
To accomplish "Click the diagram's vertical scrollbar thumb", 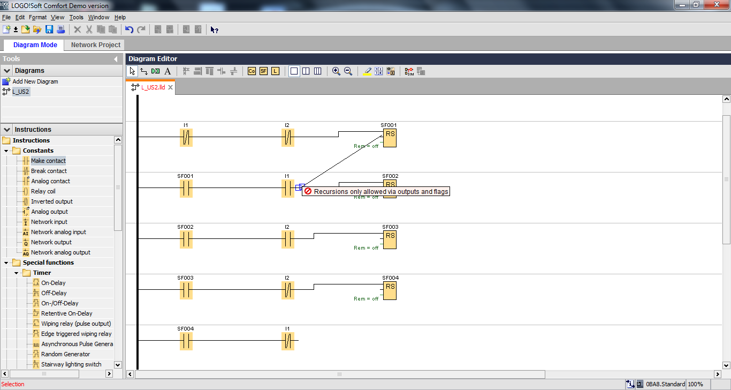I will click(x=726, y=179).
